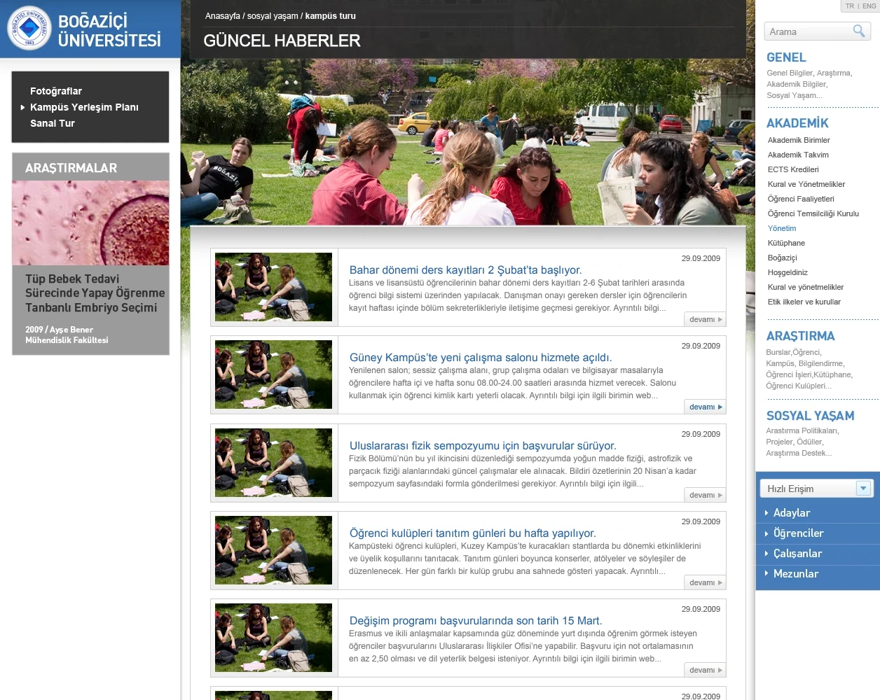Switch language to ENG

pyautogui.click(x=869, y=6)
